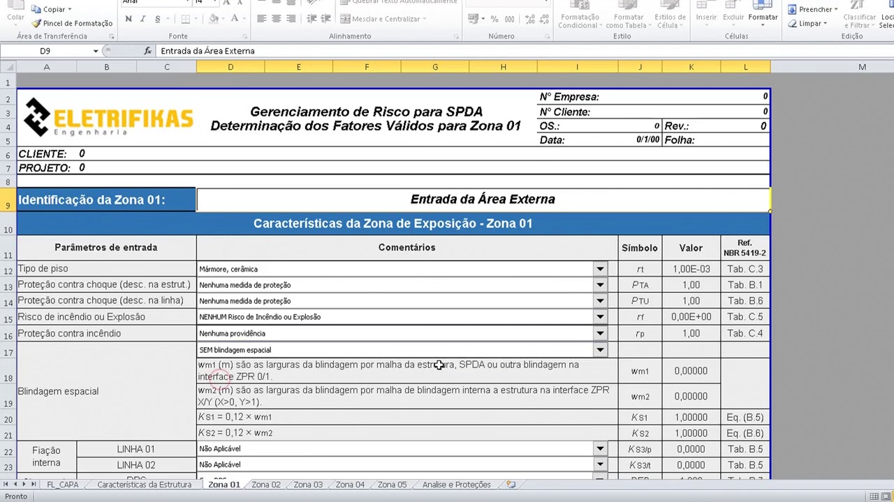
Task: Switch to Zona 04 sheet tab
Action: pyautogui.click(x=350, y=485)
